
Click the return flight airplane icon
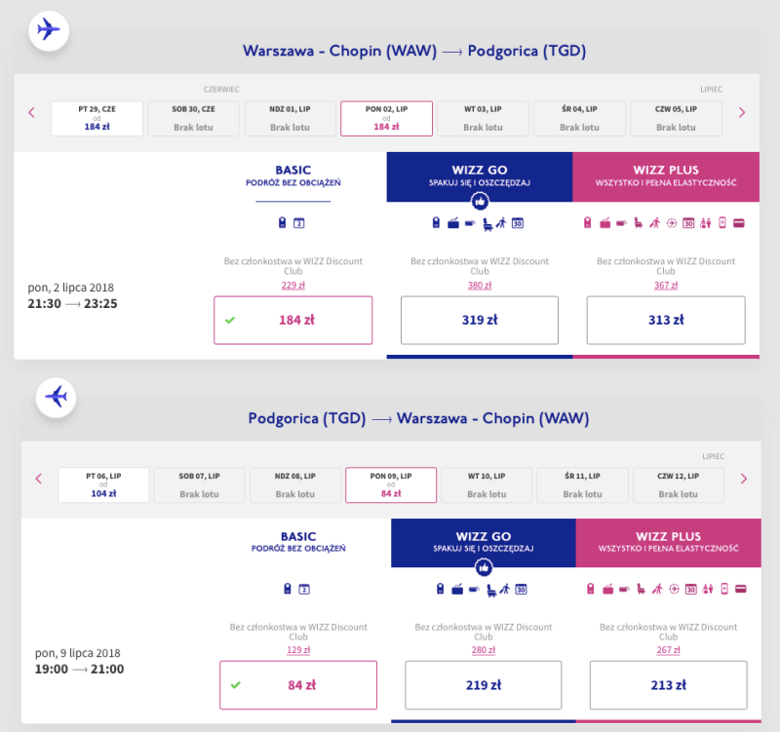click(x=56, y=397)
